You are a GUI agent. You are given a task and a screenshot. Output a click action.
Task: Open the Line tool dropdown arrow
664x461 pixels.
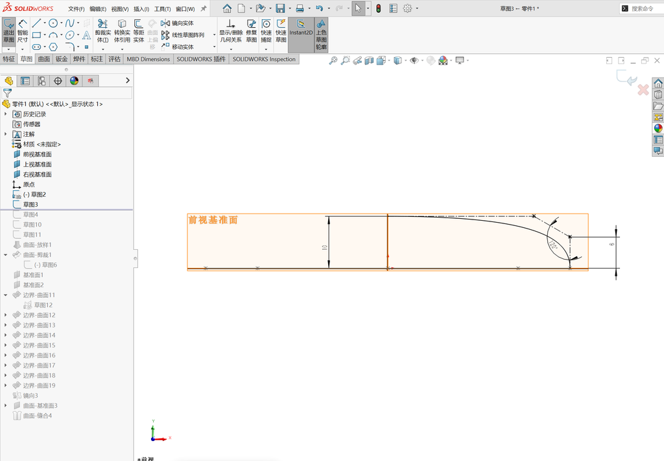(x=45, y=23)
